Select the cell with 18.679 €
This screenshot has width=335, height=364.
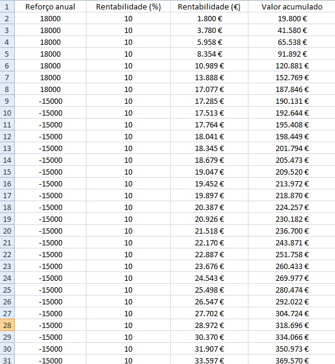pos(209,160)
